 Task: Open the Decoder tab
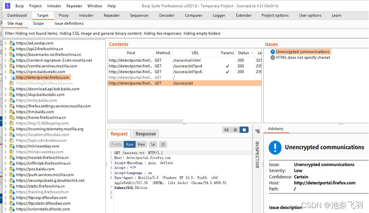pos(167,15)
